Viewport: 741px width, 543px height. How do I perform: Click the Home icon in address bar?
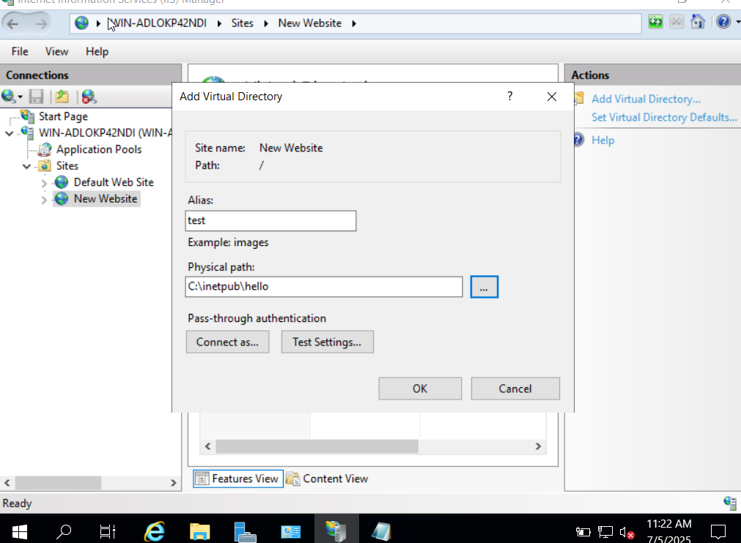[697, 22]
